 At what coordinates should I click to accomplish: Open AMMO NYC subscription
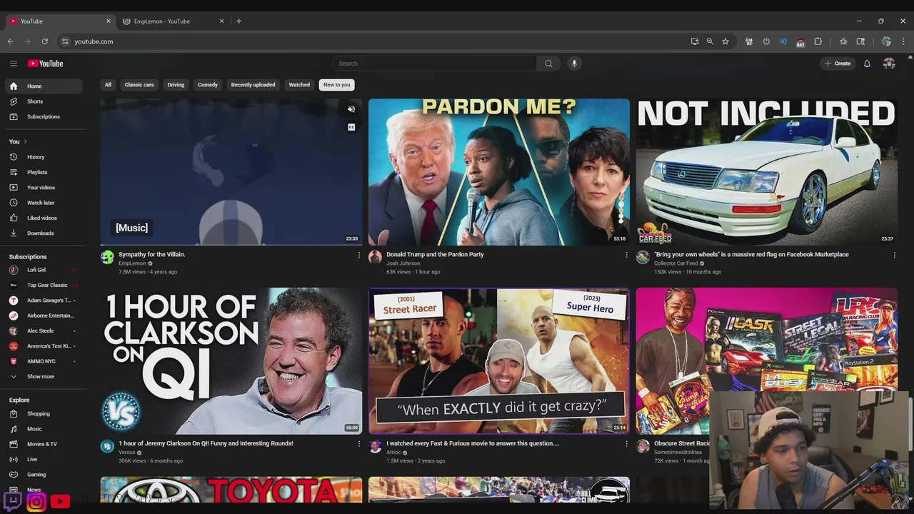pos(44,361)
